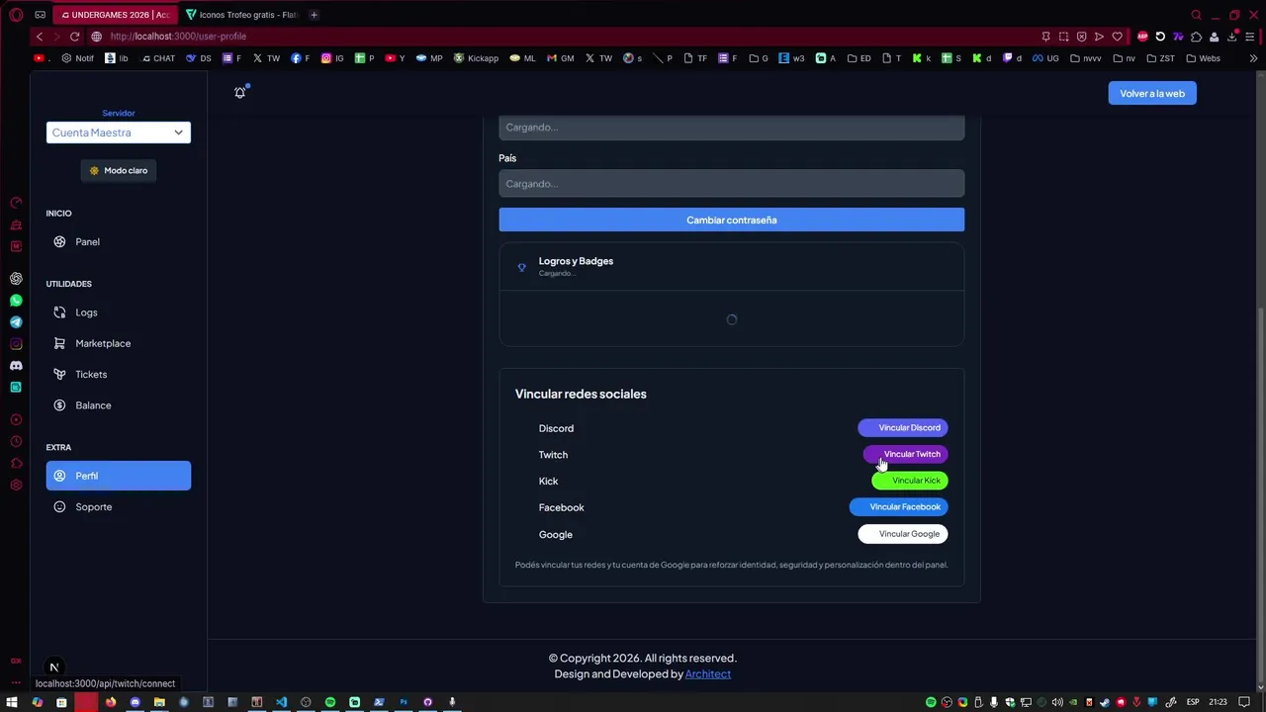Click the heart icon in the address bar
1266x712 pixels.
(1118, 37)
